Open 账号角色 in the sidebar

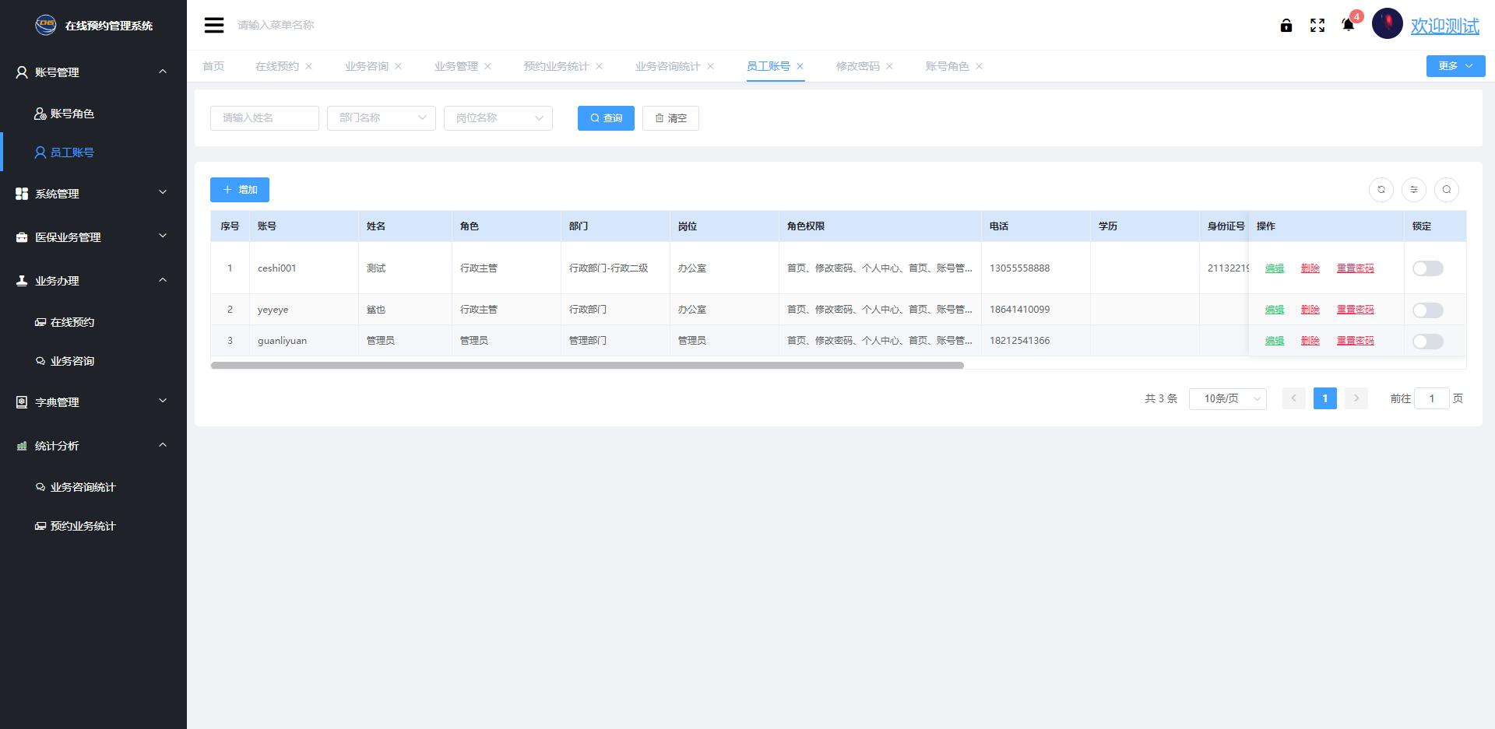pyautogui.click(x=93, y=114)
